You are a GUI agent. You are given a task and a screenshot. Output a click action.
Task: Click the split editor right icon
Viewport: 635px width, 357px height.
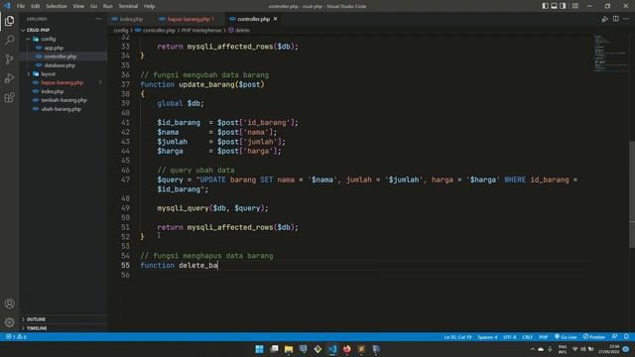coord(615,19)
